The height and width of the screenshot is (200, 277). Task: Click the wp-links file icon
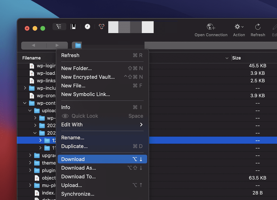pyautogui.click(x=32, y=81)
